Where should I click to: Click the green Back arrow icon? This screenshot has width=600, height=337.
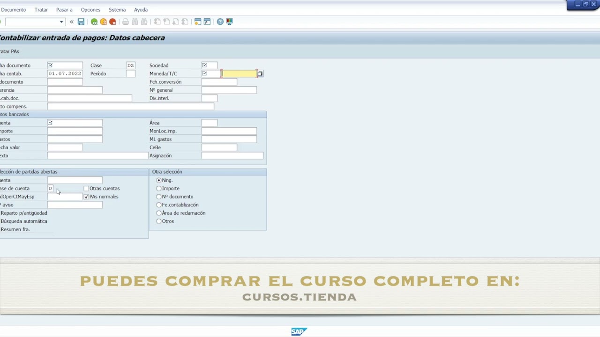pos(94,22)
